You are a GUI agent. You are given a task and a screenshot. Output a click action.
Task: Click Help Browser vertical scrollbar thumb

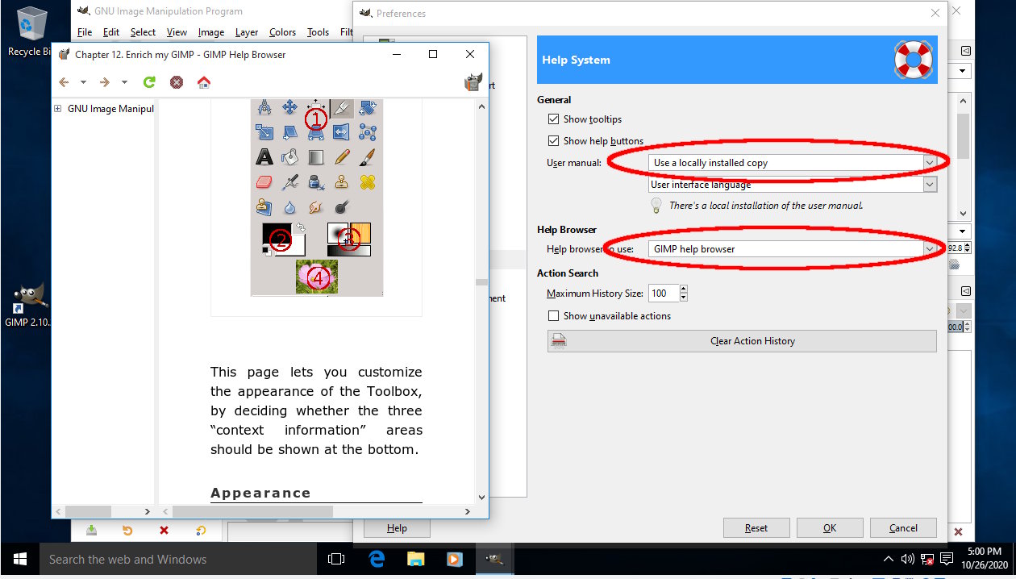click(481, 282)
